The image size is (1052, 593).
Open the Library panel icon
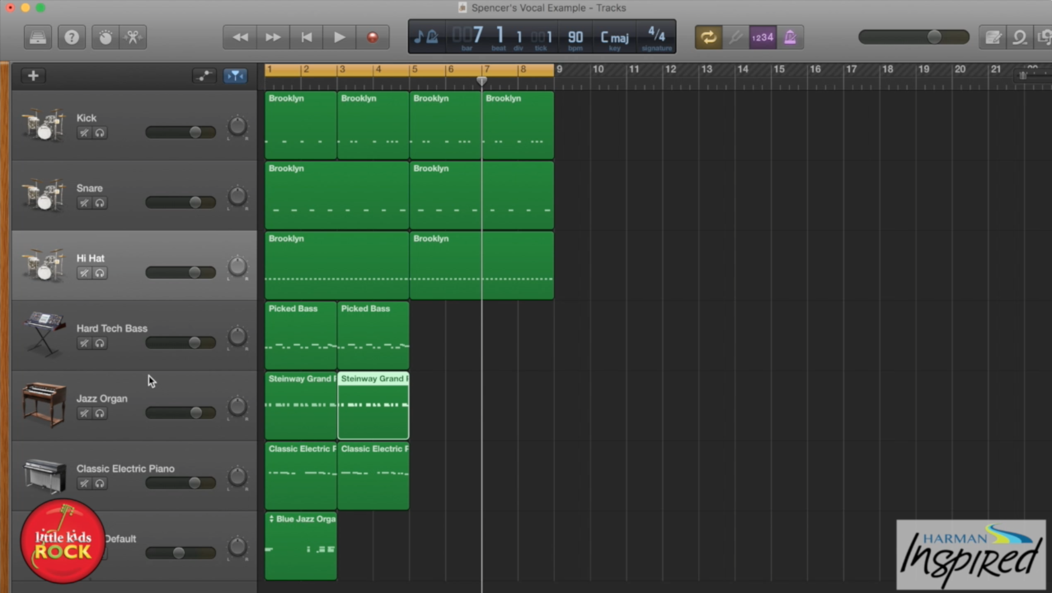coord(38,37)
